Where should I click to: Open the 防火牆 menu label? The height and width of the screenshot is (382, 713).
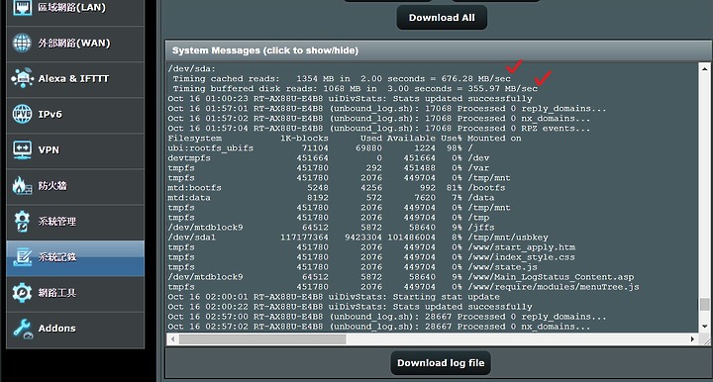(52, 186)
